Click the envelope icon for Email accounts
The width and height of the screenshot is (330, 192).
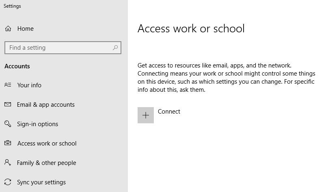click(x=8, y=104)
